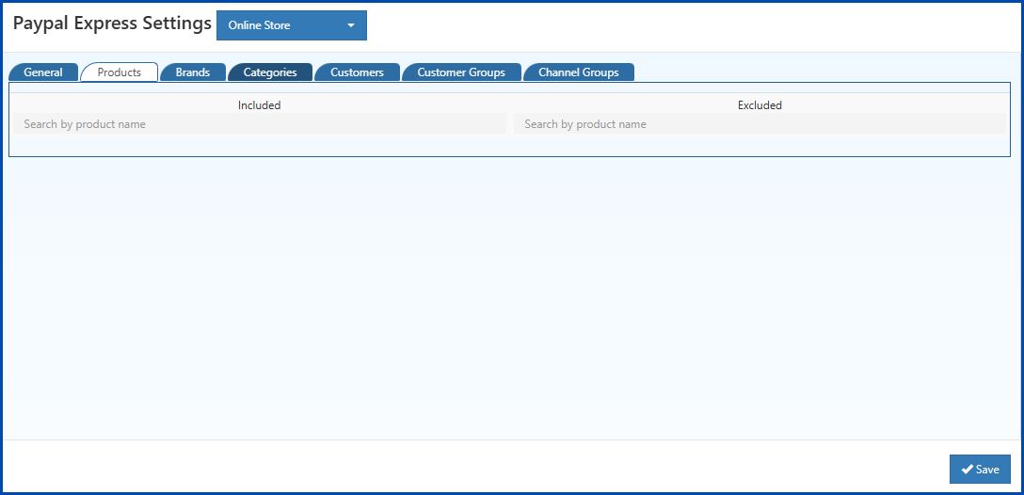Go to the Categories tab
1024x495 pixels.
(270, 72)
